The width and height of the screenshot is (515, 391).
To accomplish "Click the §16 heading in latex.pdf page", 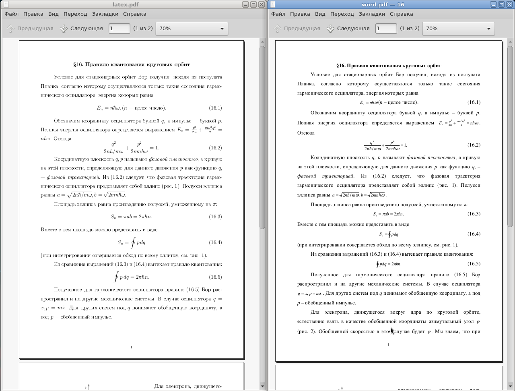I will (x=131, y=64).
